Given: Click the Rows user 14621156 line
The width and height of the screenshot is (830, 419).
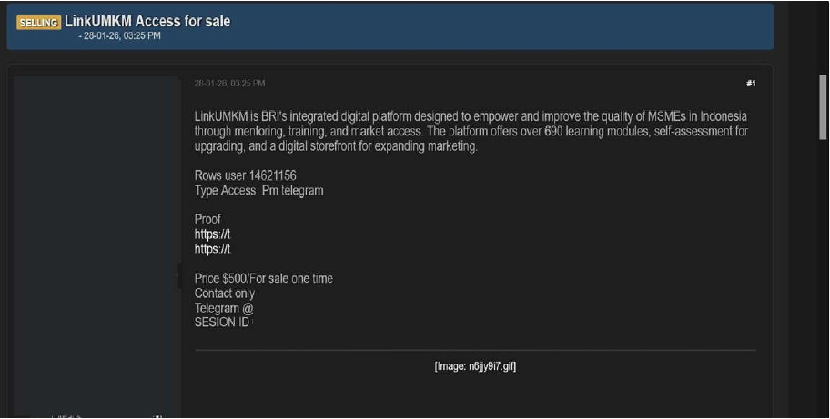Looking at the screenshot, I should [x=246, y=175].
